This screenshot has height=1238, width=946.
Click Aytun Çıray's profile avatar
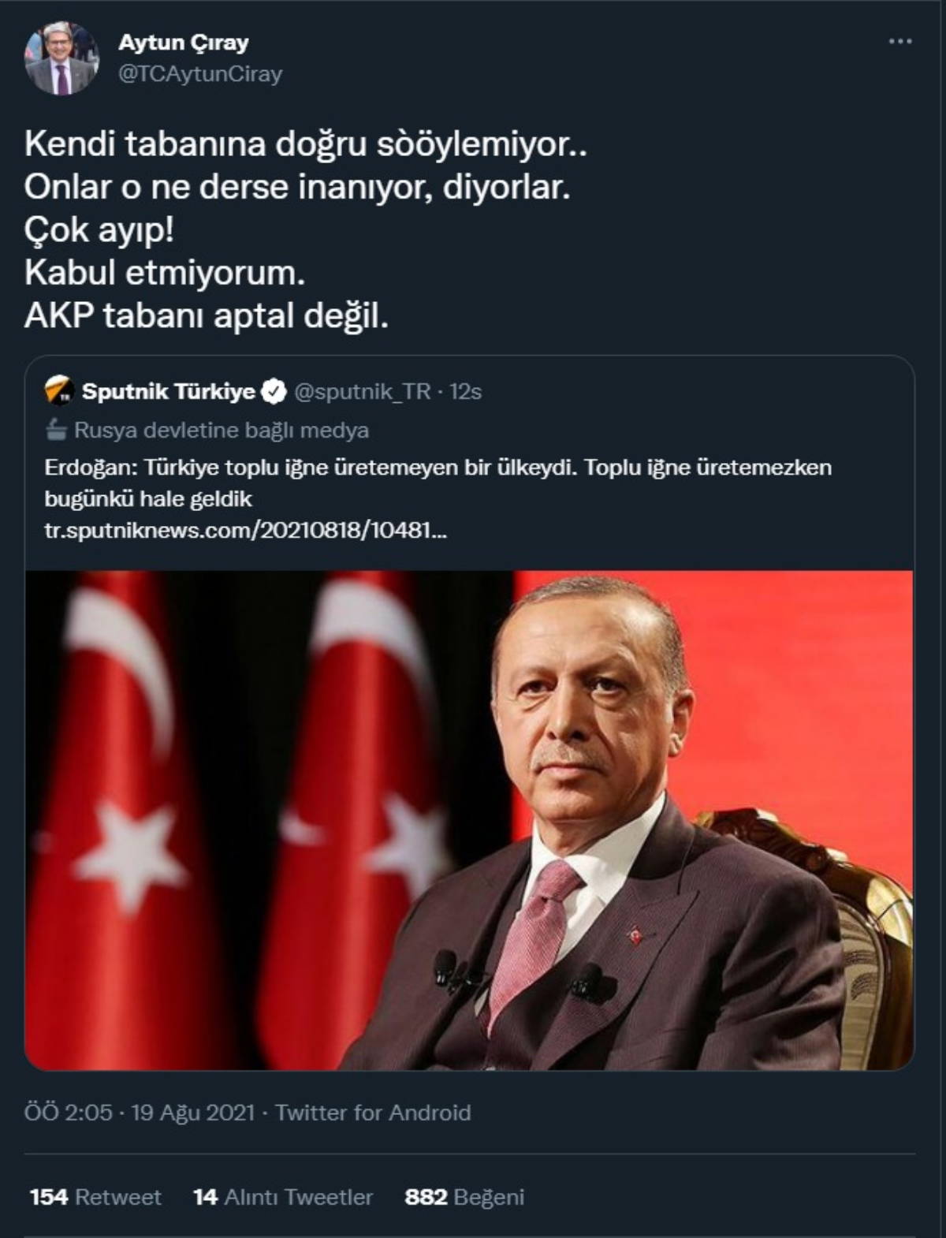[61, 58]
